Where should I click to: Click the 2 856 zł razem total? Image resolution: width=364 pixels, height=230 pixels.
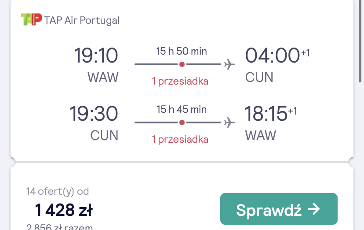pyautogui.click(x=59, y=227)
